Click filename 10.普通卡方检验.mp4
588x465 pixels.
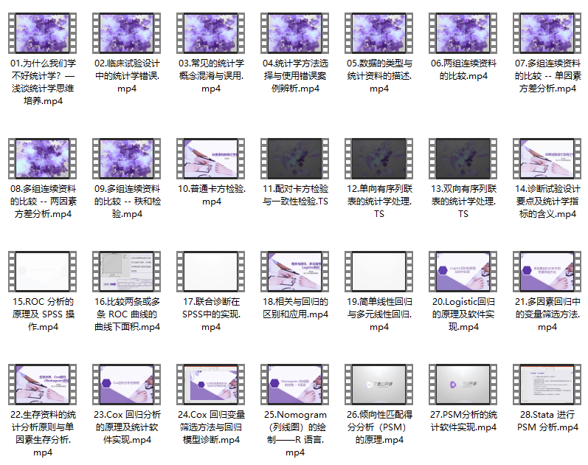212,195
